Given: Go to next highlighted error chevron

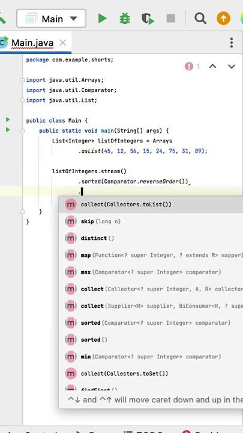Looking at the screenshot, I should [232, 66].
